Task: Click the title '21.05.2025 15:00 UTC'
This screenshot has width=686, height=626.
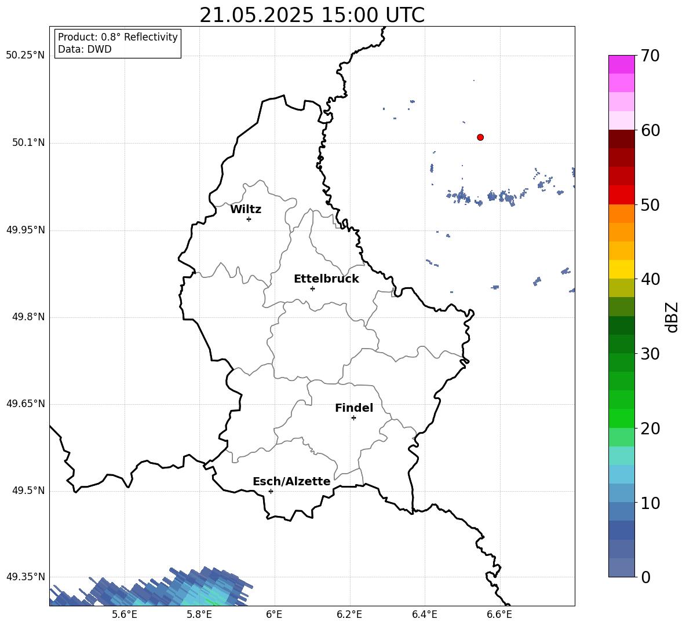Action: tap(312, 15)
